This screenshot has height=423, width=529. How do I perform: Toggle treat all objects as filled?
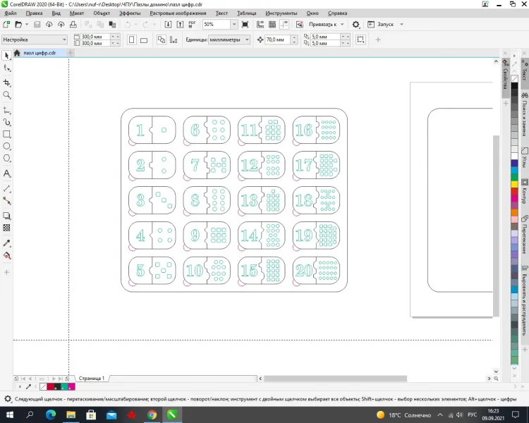tap(360, 39)
